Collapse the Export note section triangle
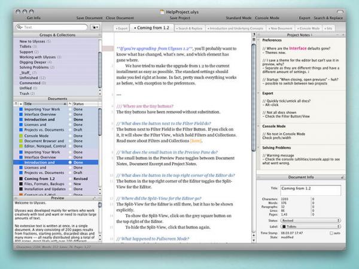 point(258,93)
